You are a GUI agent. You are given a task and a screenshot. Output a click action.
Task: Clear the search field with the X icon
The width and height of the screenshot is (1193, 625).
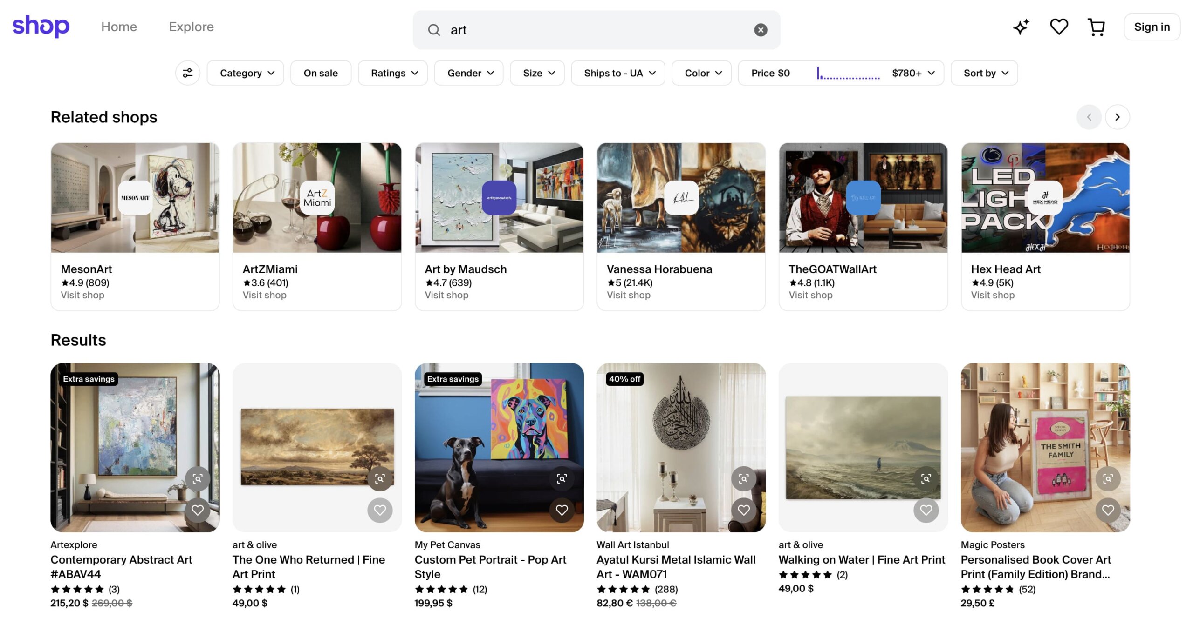click(x=761, y=30)
